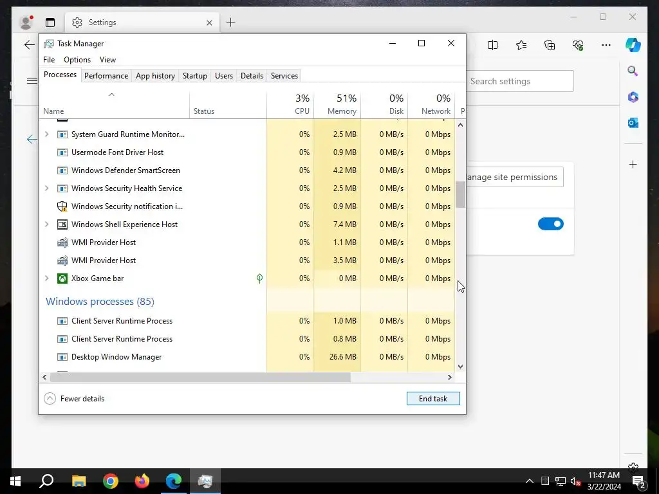Sort by the Status column header
The image size is (659, 494).
(x=228, y=105)
